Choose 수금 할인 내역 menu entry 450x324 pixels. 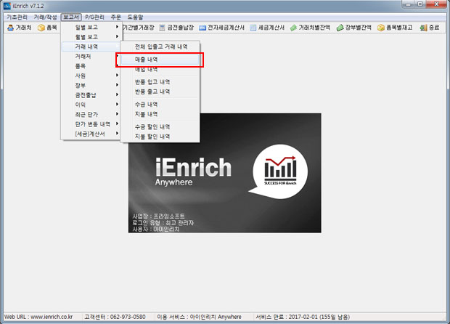152,126
